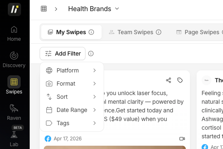Open the Home sidebar icon

coord(14,30)
